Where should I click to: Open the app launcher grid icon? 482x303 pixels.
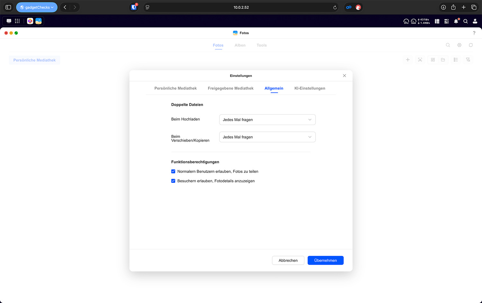point(17,21)
